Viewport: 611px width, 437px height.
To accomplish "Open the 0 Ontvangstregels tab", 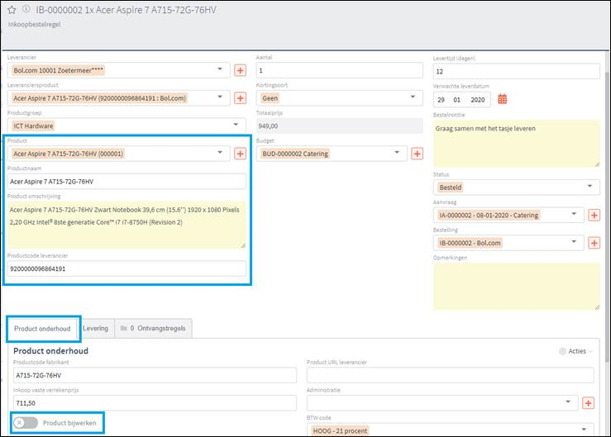I will [x=154, y=328].
